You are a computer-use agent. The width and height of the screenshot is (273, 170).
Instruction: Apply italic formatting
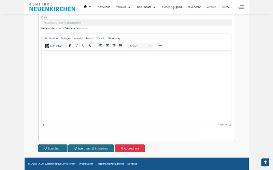[x=77, y=46]
